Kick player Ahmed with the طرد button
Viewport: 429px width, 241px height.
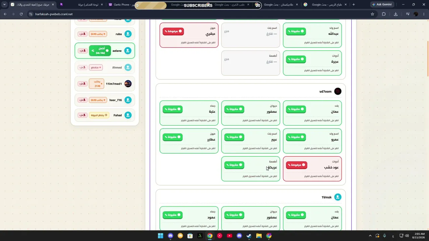click(82, 67)
